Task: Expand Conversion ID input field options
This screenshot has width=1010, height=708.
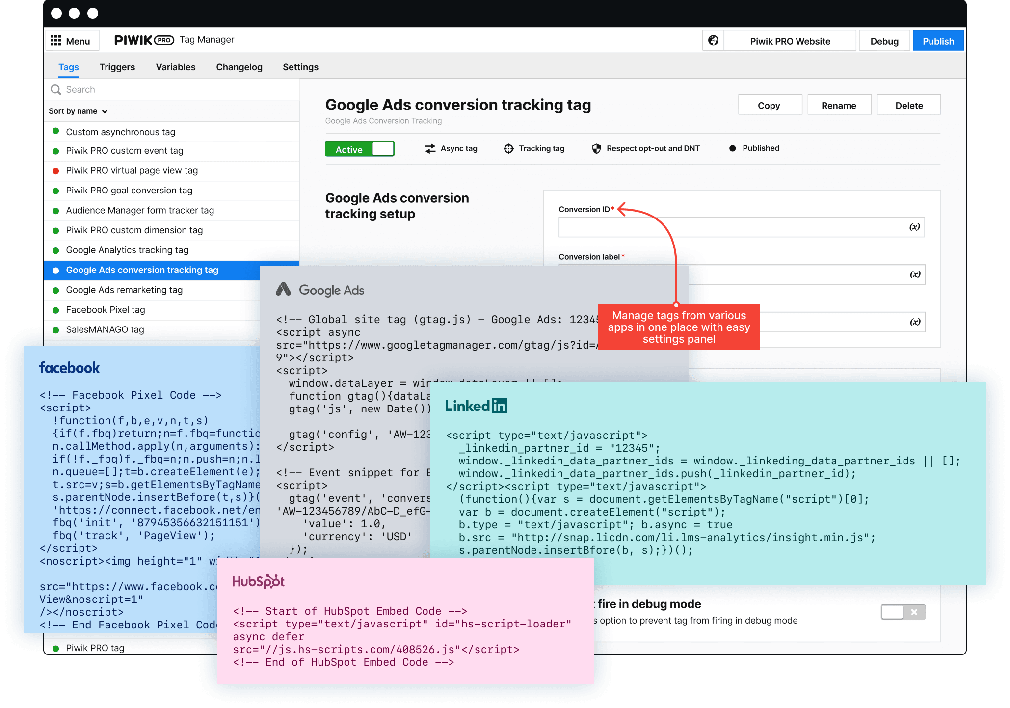Action: 914,227
